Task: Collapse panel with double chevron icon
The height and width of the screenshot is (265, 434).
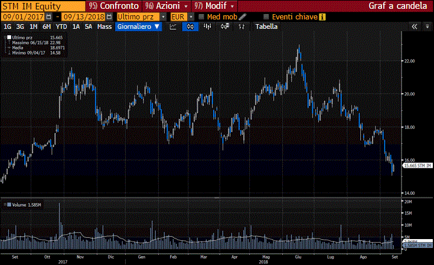Action: pyautogui.click(x=415, y=26)
